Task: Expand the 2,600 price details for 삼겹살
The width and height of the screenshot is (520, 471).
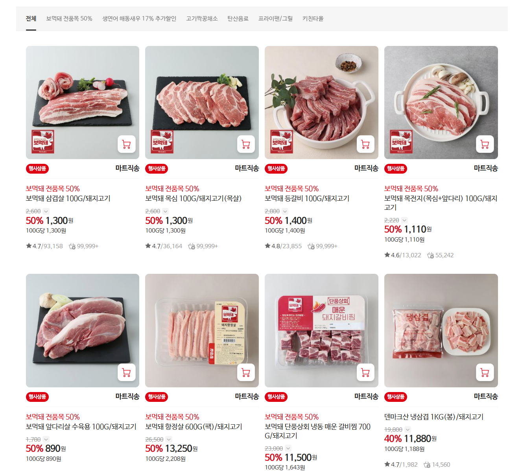Action: click(46, 211)
